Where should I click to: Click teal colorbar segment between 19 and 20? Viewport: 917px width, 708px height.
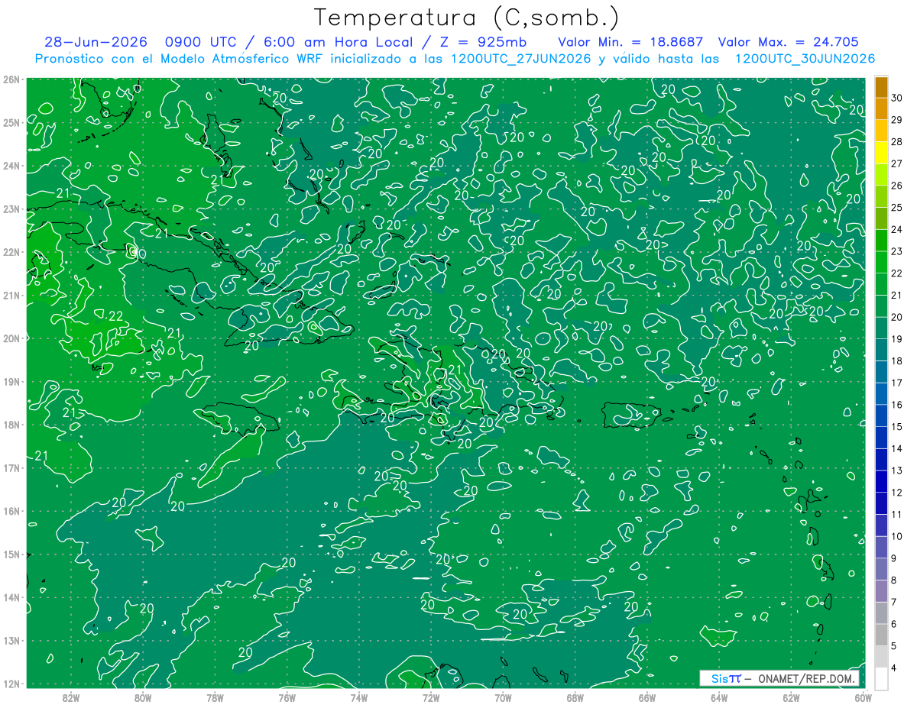pos(880,328)
